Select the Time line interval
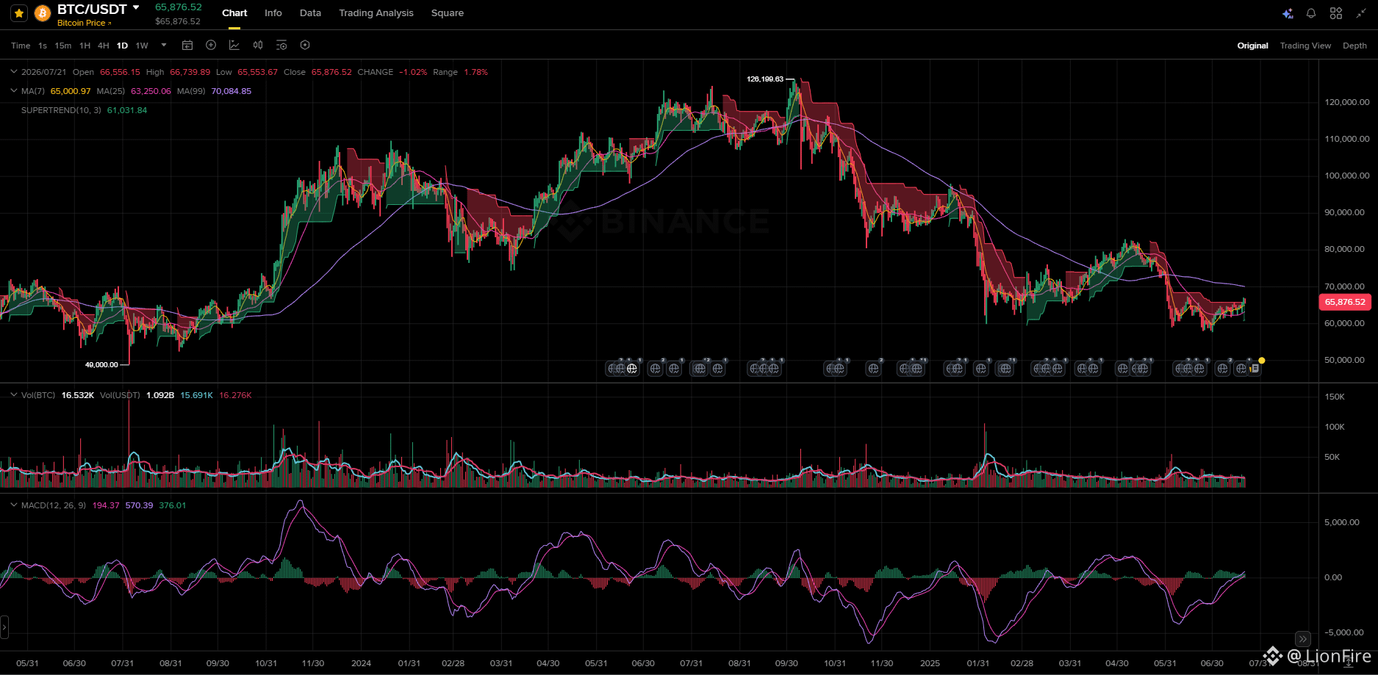Screen dimensions: 1378x675 tap(21, 46)
